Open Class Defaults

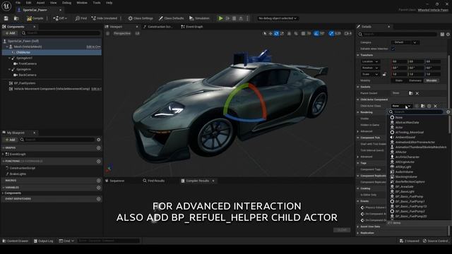171,18
